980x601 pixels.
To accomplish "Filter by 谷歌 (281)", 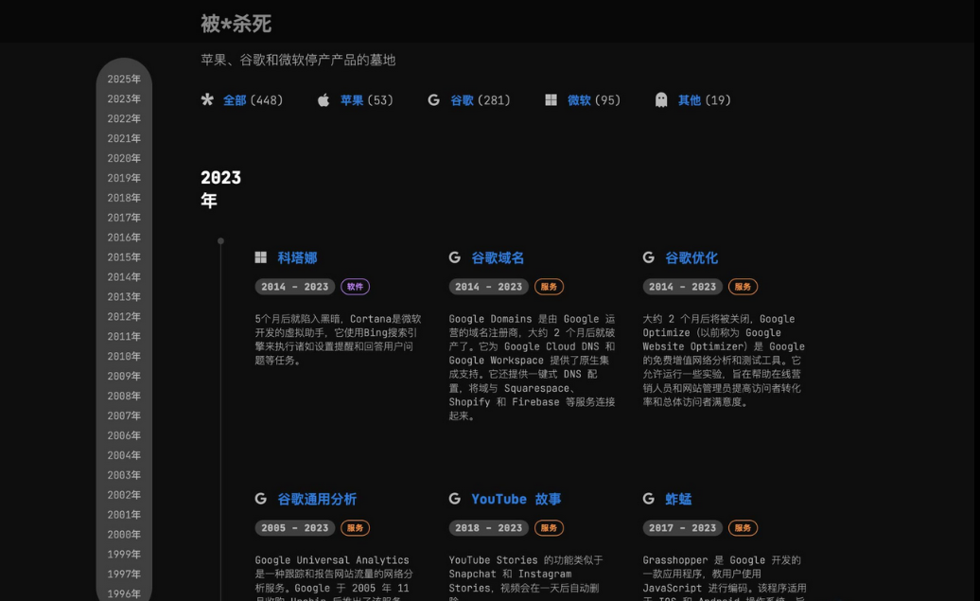I will pyautogui.click(x=481, y=100).
